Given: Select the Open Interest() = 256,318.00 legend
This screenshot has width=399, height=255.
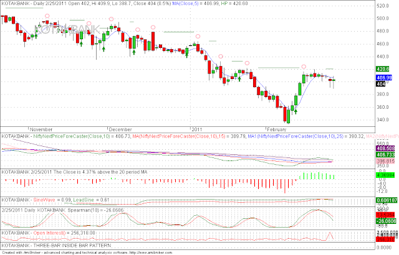Looking at the screenshot, I should click(x=64, y=233).
